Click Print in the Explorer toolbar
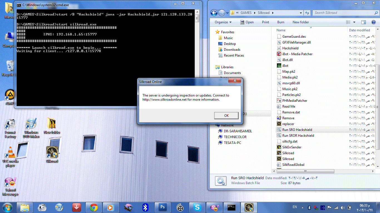Screen dimensions: 380x213 pos(265,22)
